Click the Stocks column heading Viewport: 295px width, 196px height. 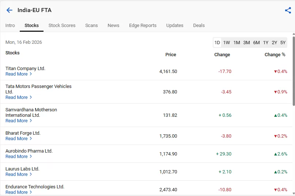point(12,53)
